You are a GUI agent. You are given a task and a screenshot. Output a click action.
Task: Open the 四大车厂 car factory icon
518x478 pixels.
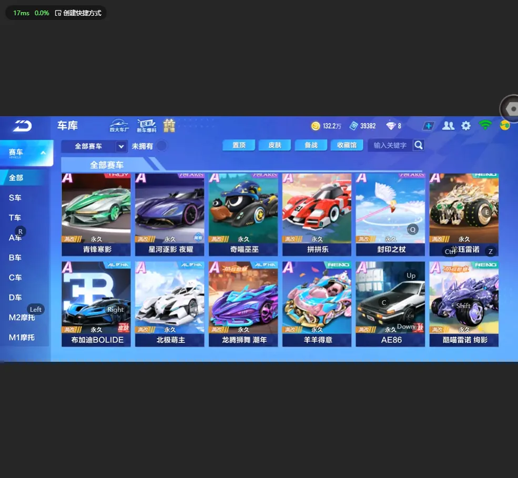coord(119,126)
